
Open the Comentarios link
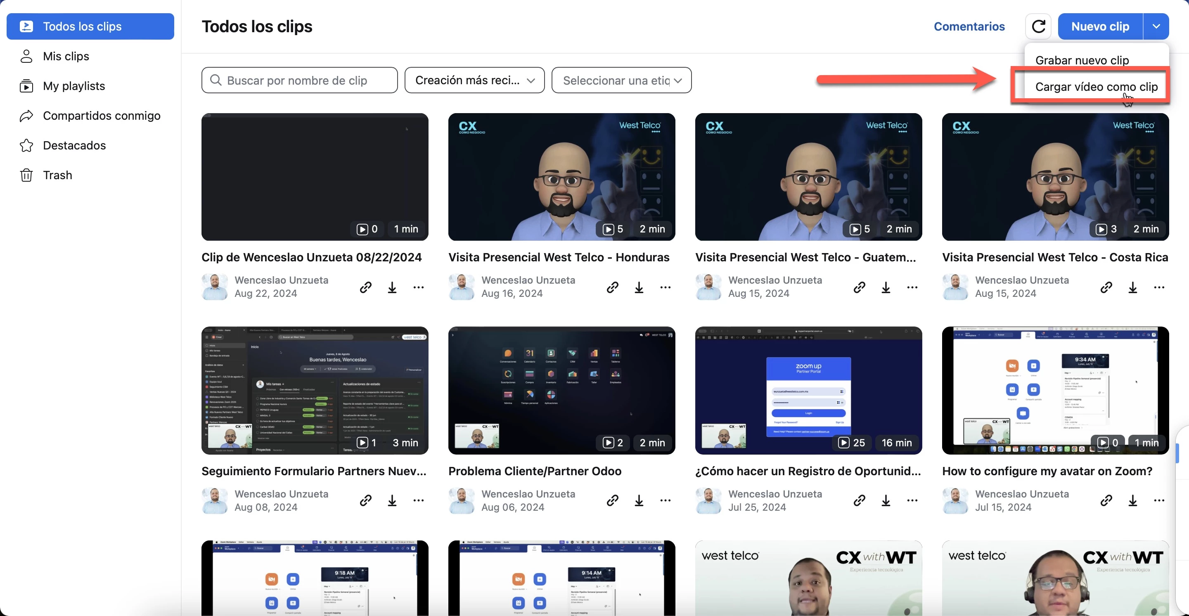pyautogui.click(x=969, y=26)
